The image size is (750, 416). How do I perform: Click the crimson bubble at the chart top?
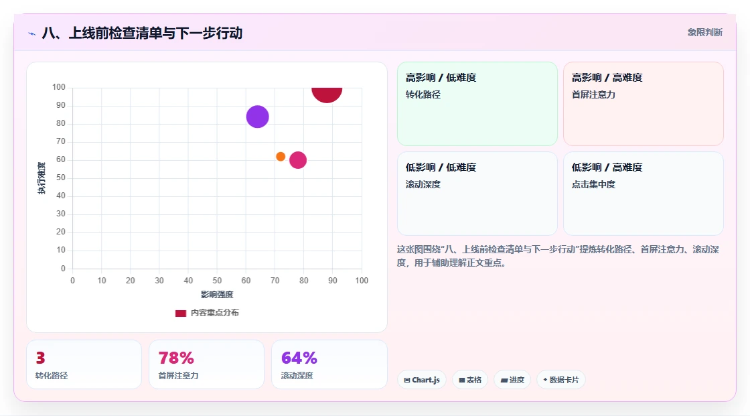point(327,94)
